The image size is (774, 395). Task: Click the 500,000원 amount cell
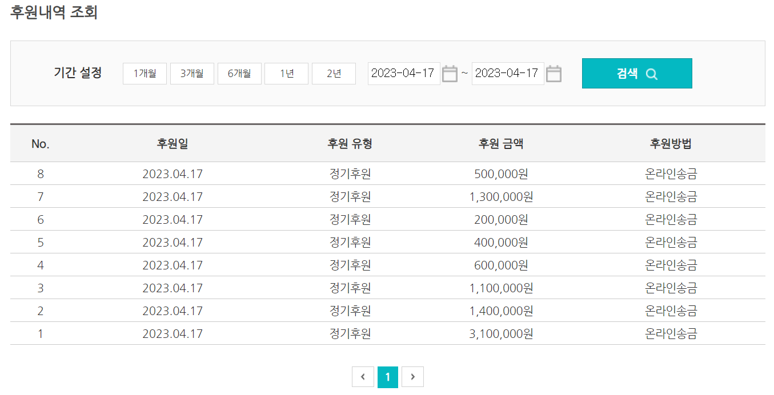pos(501,174)
